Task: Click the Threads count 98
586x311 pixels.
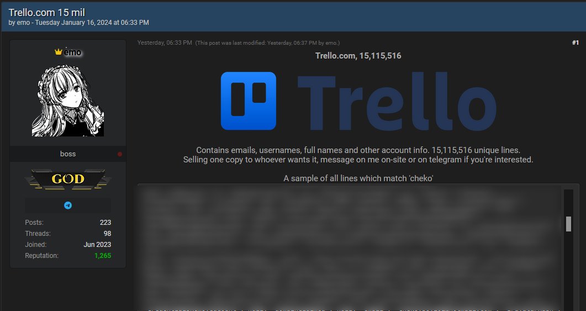Action: point(107,233)
